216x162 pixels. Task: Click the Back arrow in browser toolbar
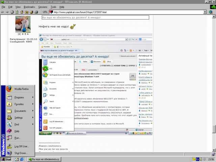coord(3,12)
